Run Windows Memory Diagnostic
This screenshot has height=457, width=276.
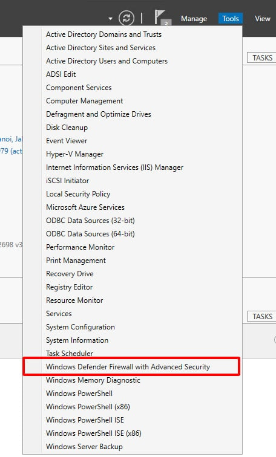pyautogui.click(x=133, y=380)
